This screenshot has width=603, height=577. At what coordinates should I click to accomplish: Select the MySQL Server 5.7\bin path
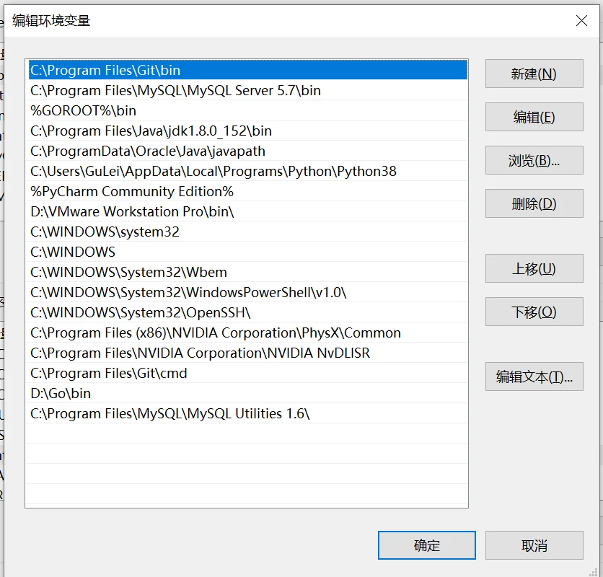248,90
